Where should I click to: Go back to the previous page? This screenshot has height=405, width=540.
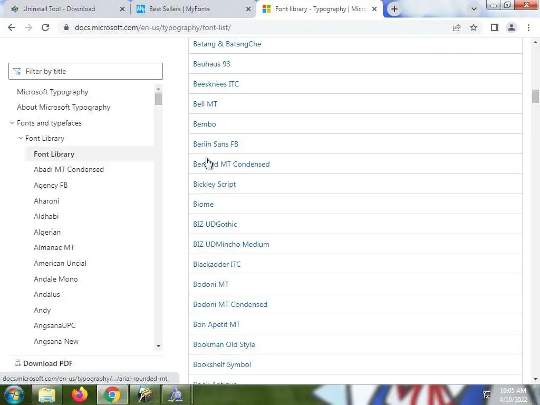click(12, 27)
